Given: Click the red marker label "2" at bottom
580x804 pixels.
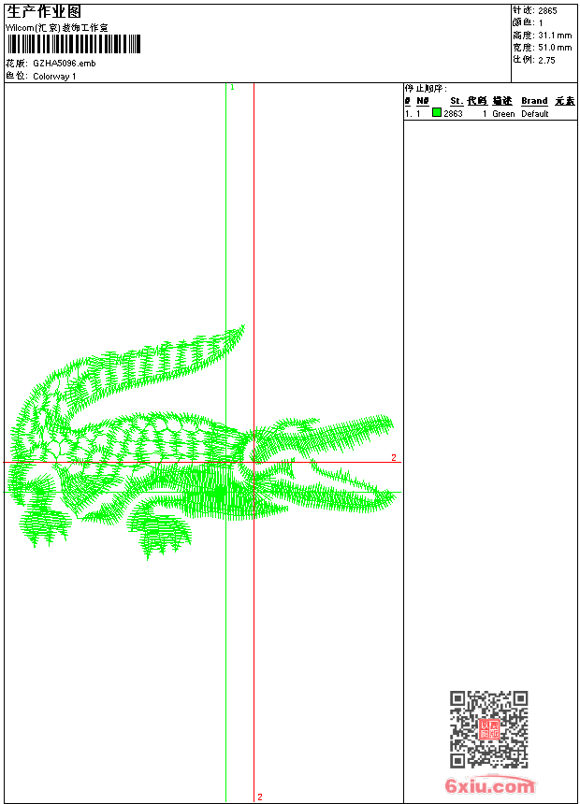Looking at the screenshot, I should pyautogui.click(x=260, y=797).
